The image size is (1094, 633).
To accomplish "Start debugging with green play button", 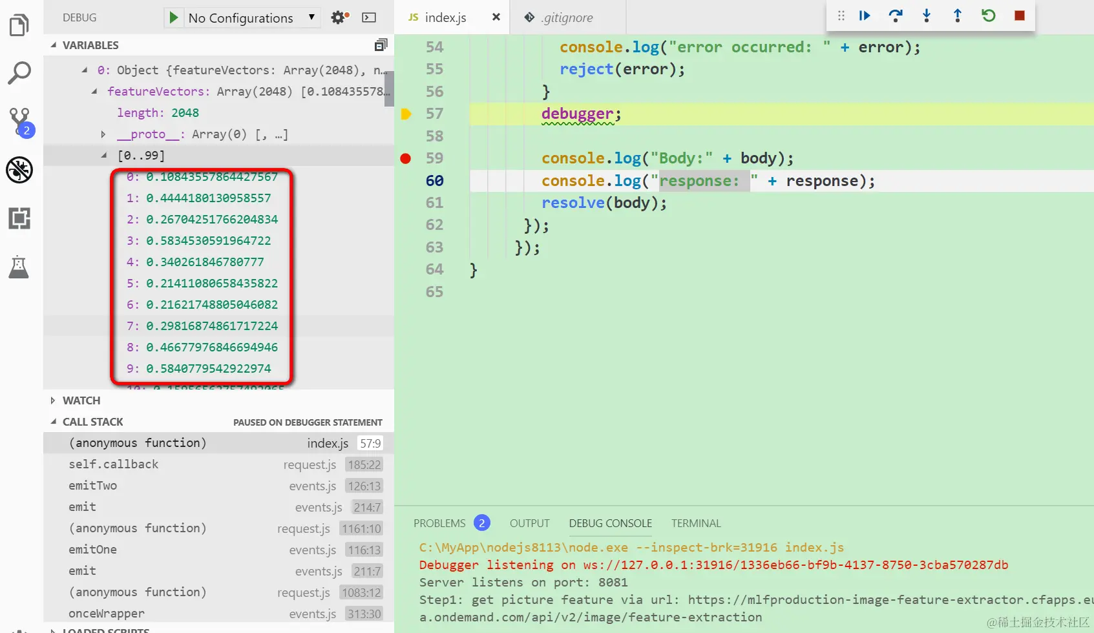I will [x=173, y=17].
